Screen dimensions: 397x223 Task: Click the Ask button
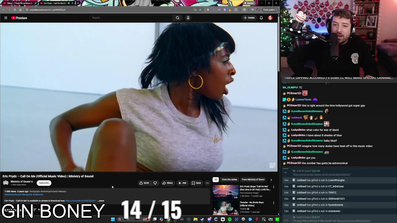tap(182, 183)
